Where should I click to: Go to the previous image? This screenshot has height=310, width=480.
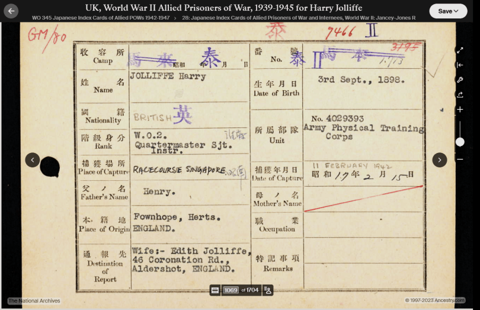tap(33, 159)
